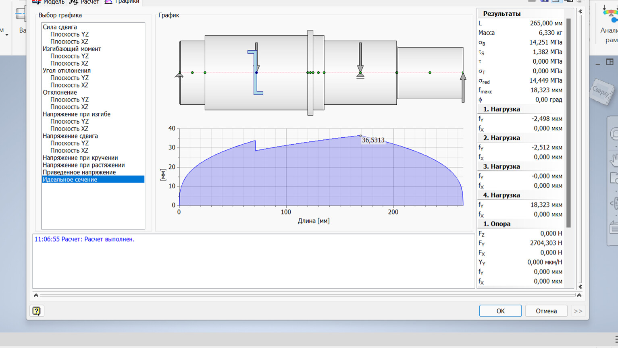Select Плоскость YZ under Изгибающий момент
The image size is (618, 348).
coord(69,56)
